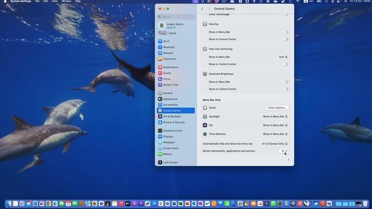Open Siri & Spotlight settings
The height and width of the screenshot is (209, 372).
[x=176, y=116]
